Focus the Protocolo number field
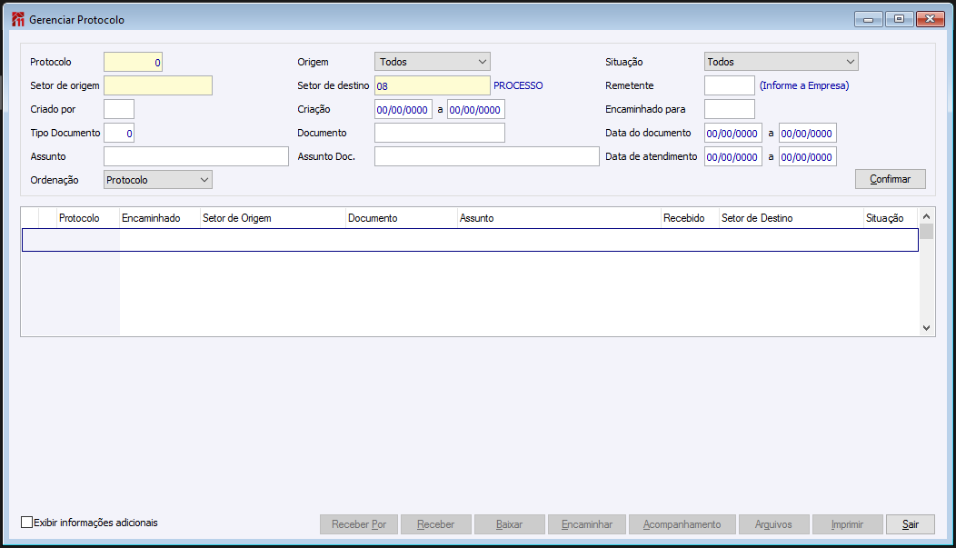Image resolution: width=956 pixels, height=548 pixels. coord(133,62)
